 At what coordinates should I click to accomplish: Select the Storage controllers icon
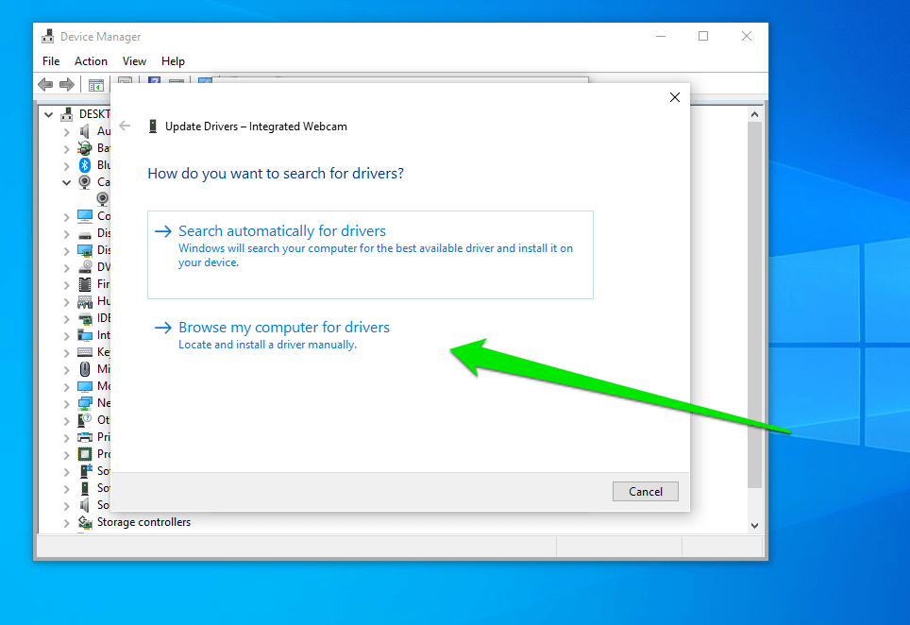tap(85, 522)
